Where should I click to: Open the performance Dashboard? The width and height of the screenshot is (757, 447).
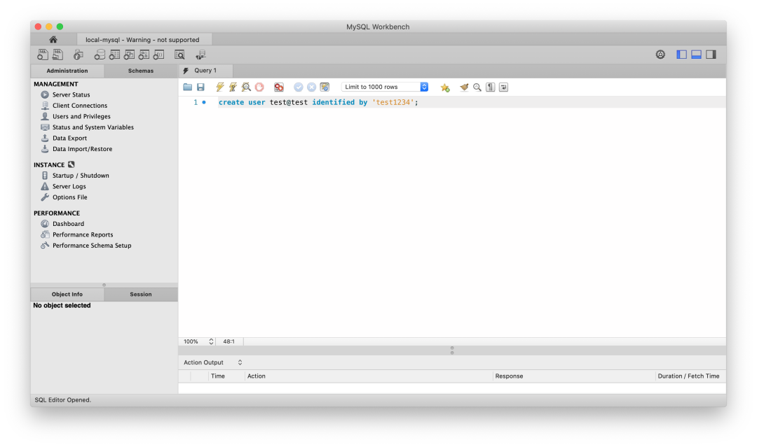click(x=68, y=224)
